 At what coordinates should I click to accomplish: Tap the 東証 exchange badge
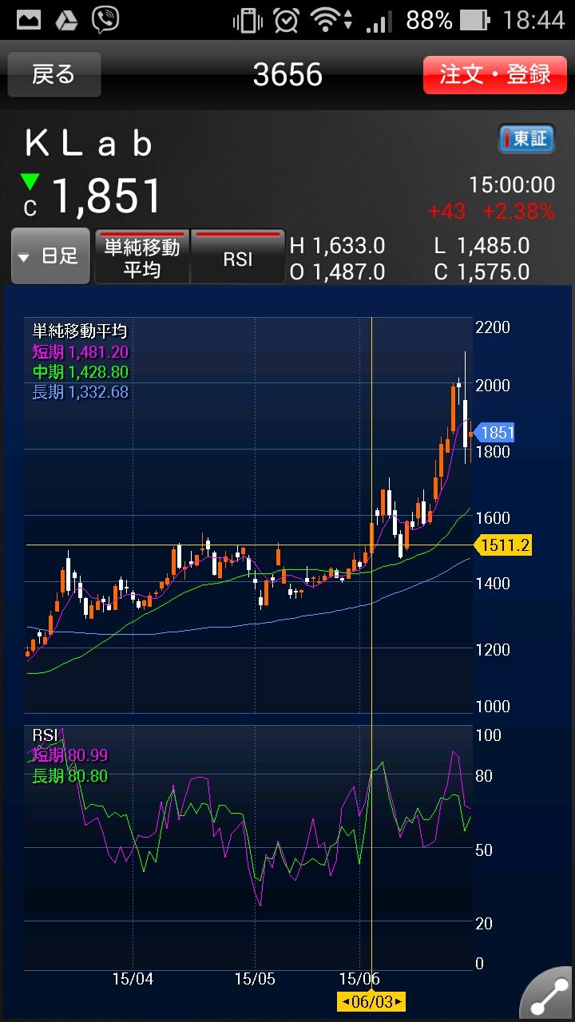point(525,139)
